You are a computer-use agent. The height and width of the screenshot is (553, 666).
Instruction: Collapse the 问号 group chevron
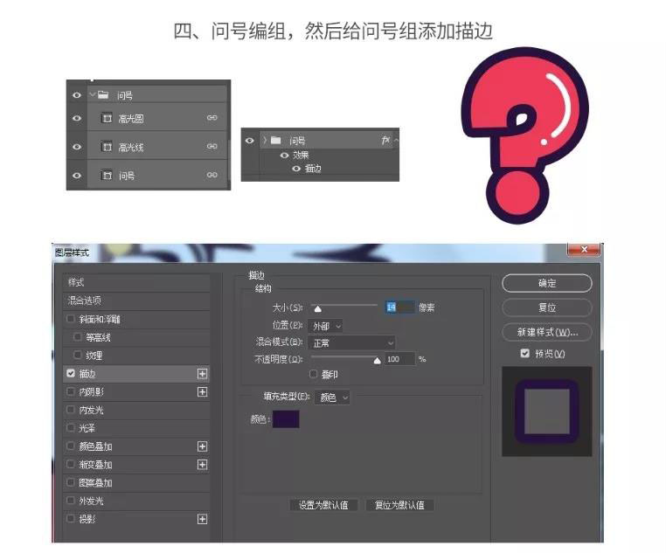tap(92, 94)
